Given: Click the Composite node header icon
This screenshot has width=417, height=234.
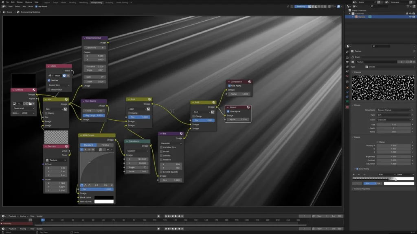Looking at the screenshot, I should point(249,82).
